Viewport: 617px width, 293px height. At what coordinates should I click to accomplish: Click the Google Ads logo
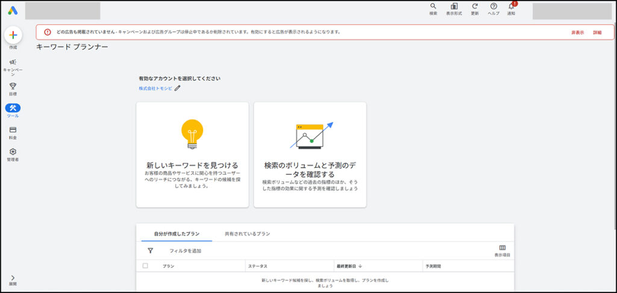coord(13,11)
